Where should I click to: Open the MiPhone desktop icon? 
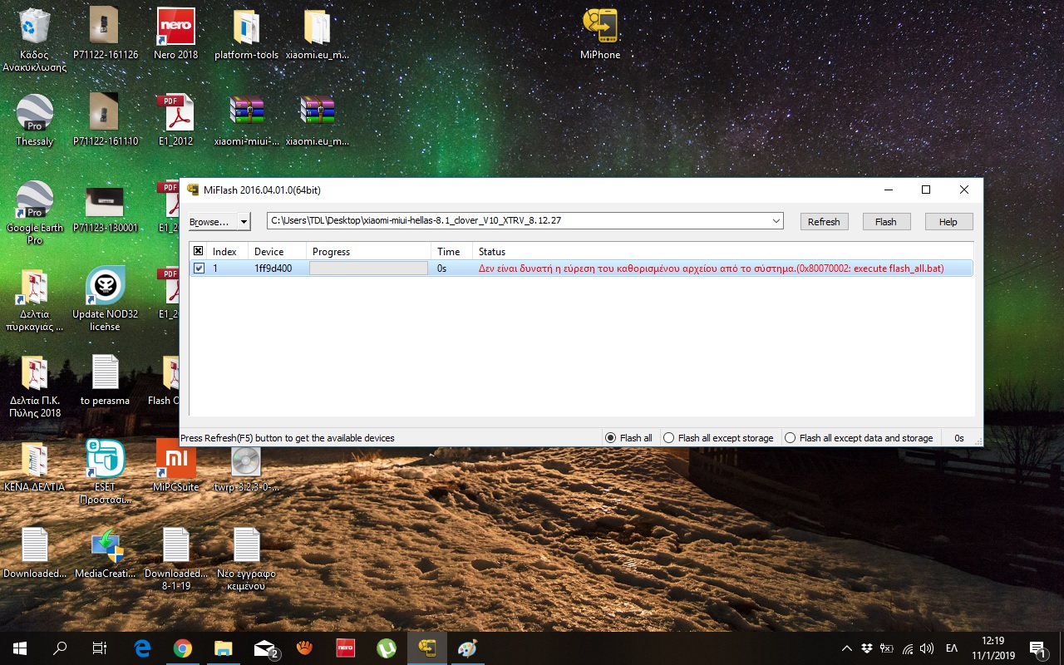[599, 27]
